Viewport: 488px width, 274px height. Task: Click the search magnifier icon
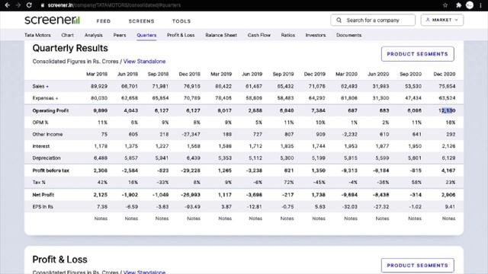coord(339,21)
